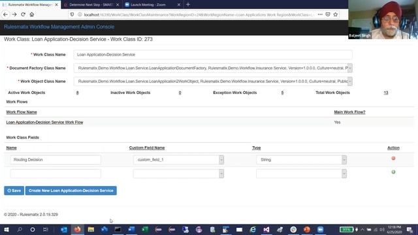Click the Routing Decision name field
This screenshot has width=418, height=235.
coord(56,159)
